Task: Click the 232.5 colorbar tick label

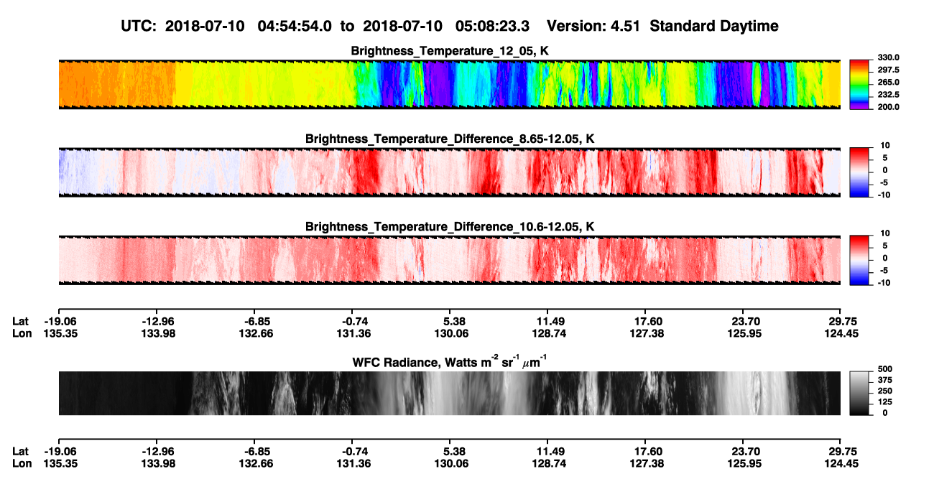Action: coord(888,95)
